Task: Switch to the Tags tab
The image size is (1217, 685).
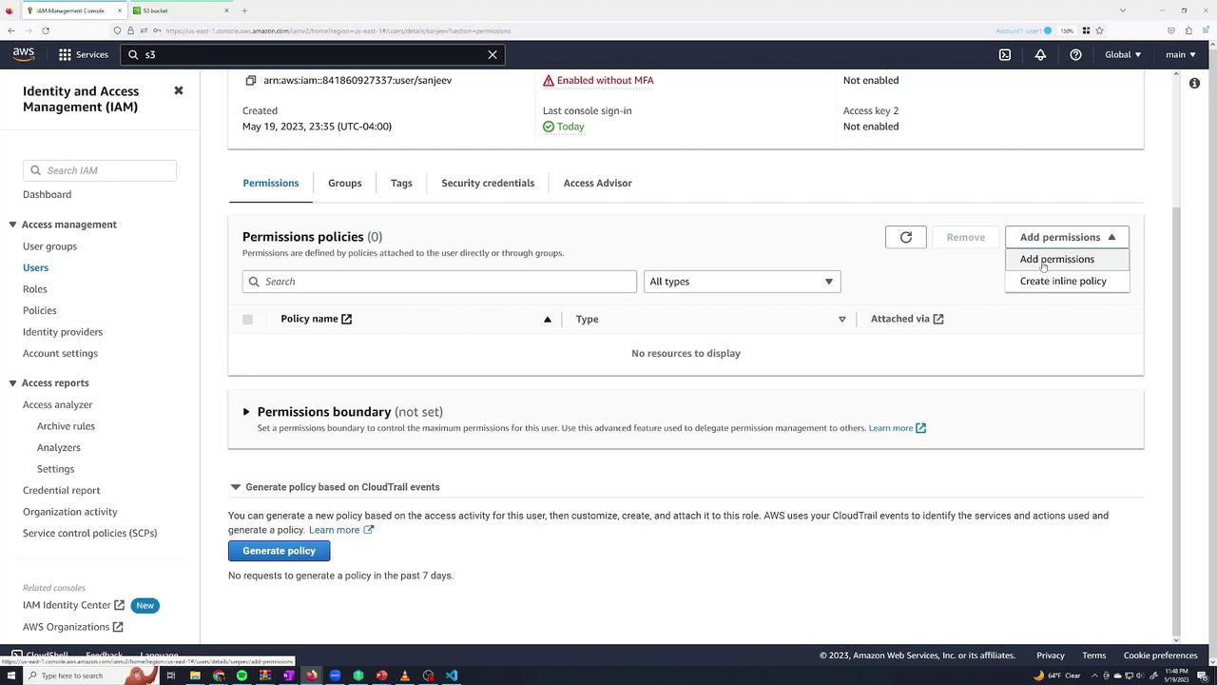Action: coord(401,183)
